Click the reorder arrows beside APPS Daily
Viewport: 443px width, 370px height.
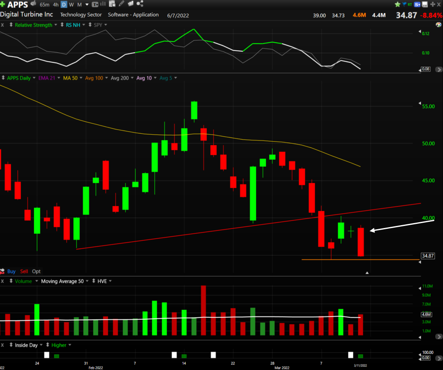coord(3,77)
